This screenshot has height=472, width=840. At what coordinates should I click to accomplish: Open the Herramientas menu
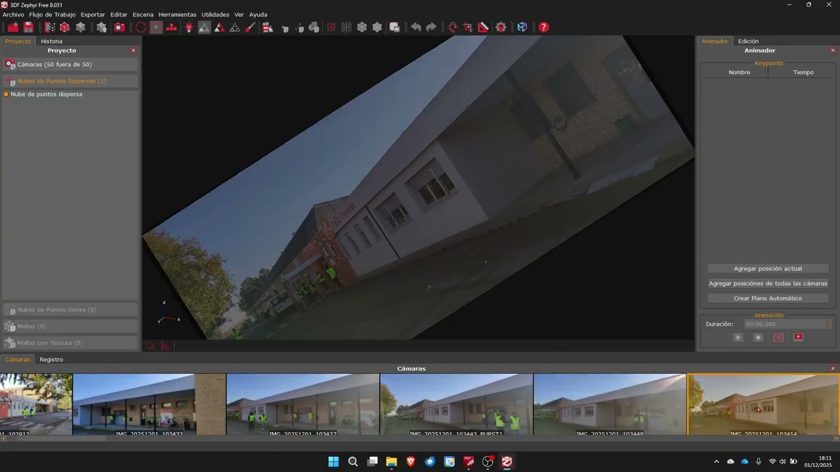coord(177,14)
